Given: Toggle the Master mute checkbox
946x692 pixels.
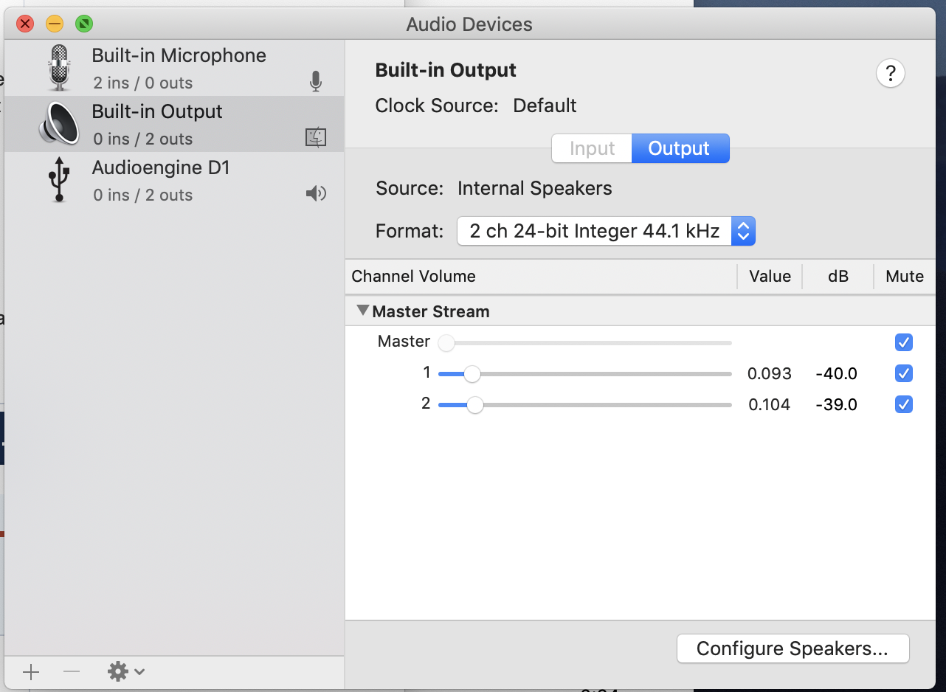Looking at the screenshot, I should tap(903, 342).
